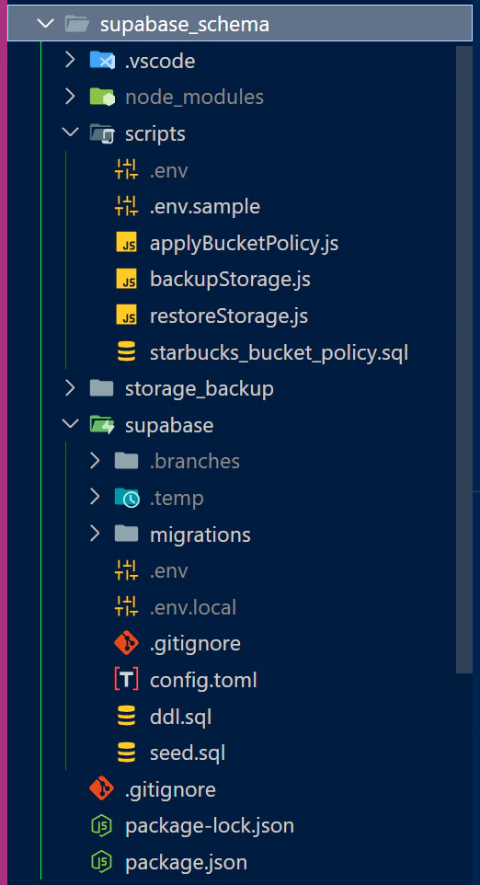
Task: Click the settings icon of scripts .env
Action: 126,170
